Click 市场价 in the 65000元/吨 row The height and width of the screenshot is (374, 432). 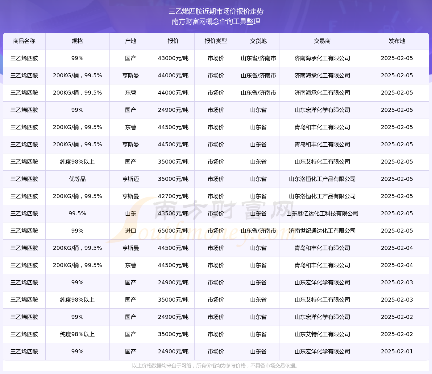[216, 231]
